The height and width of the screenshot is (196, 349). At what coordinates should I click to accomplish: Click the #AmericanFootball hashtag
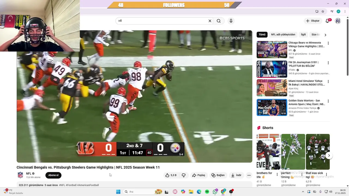coord(88,185)
